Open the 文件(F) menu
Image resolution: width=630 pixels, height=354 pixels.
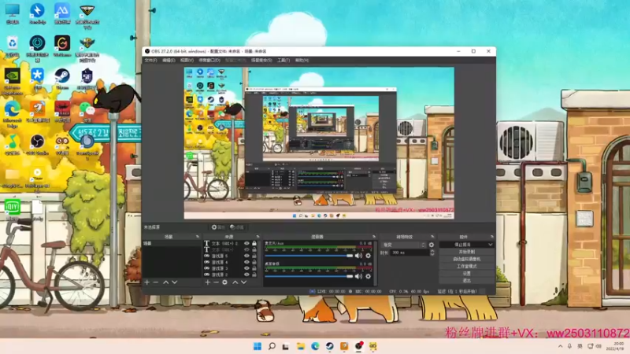pos(150,61)
